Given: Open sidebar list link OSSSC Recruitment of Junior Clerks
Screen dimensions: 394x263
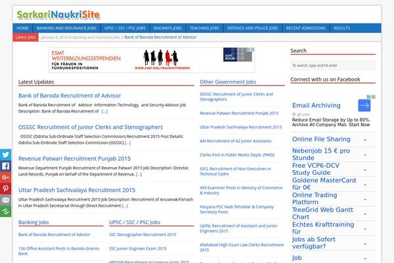Looking at the screenshot, I should tap(236, 97).
